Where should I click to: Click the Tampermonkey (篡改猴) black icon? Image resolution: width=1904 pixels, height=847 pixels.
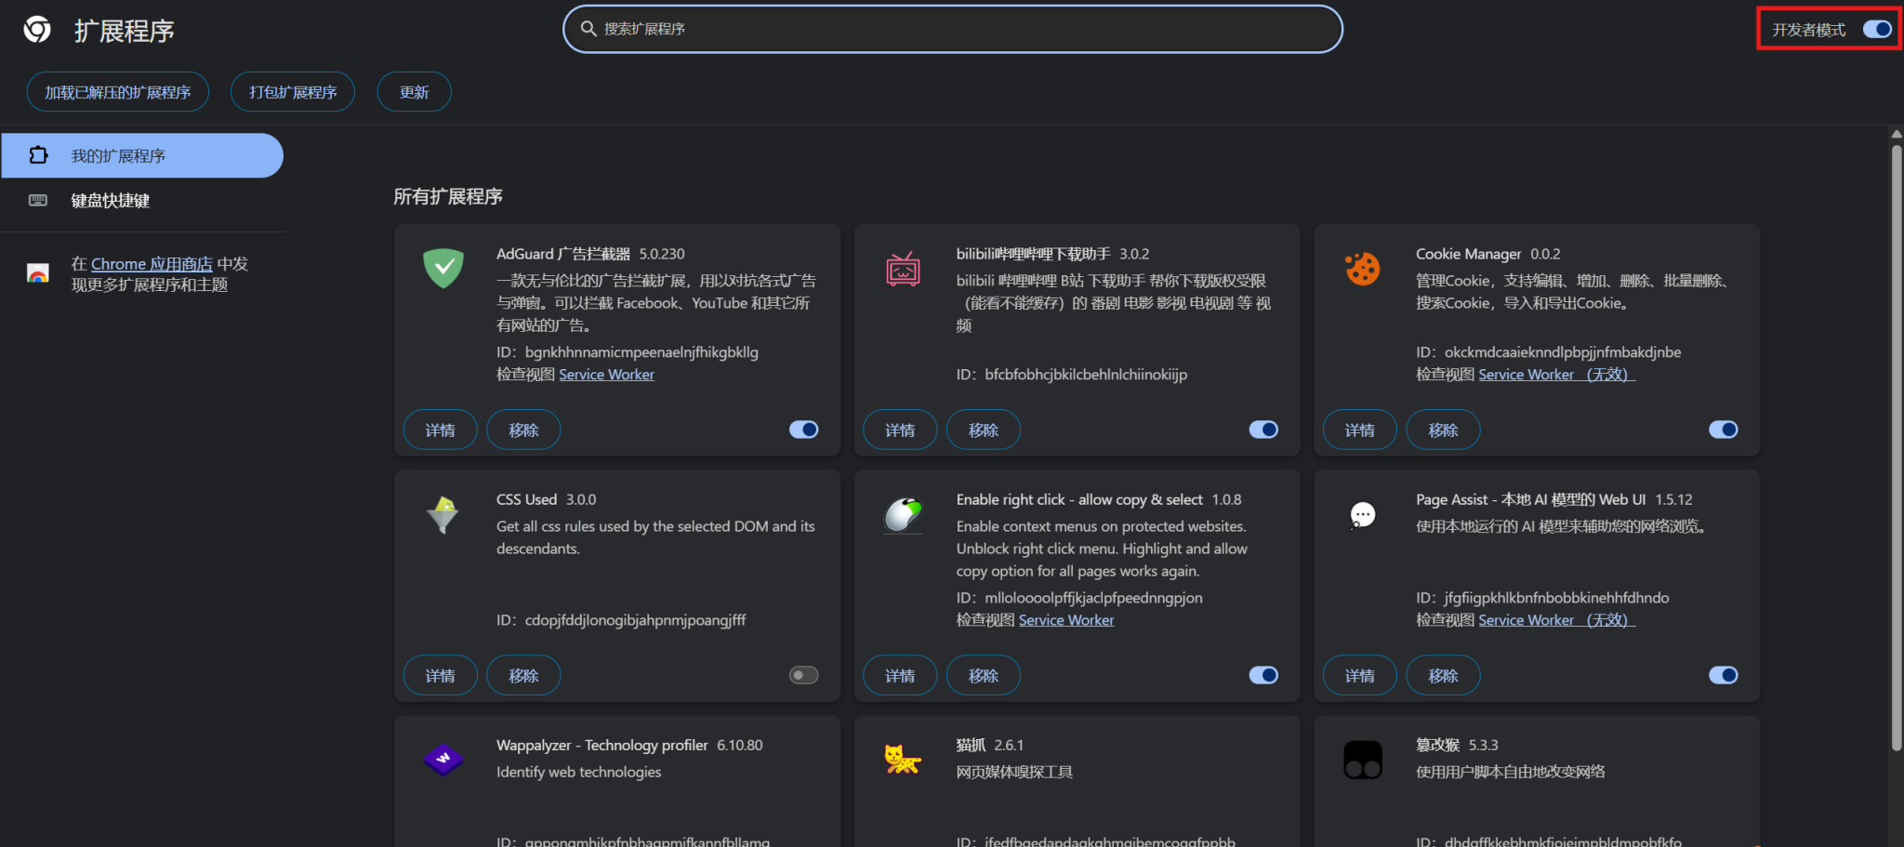(1362, 760)
